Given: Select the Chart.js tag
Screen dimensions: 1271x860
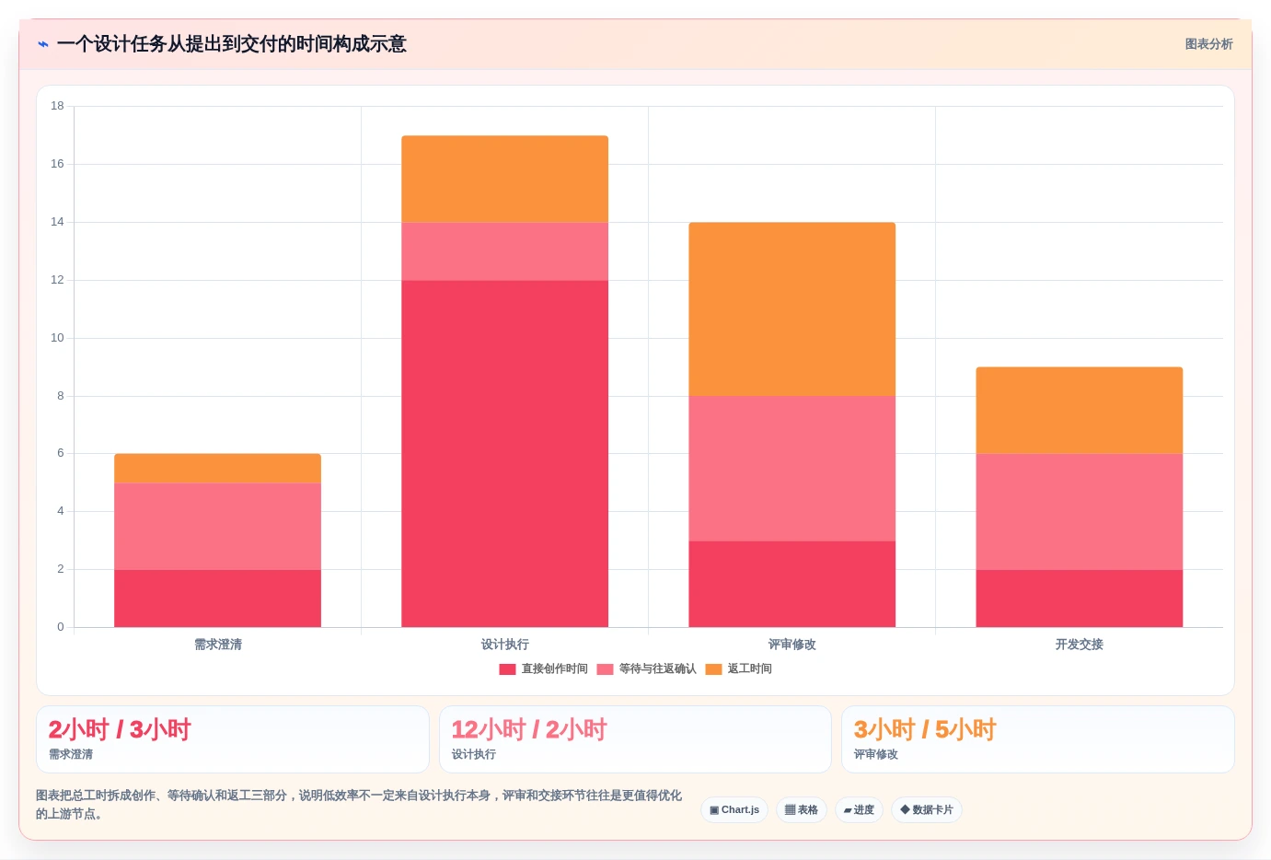Looking at the screenshot, I should point(734,810).
